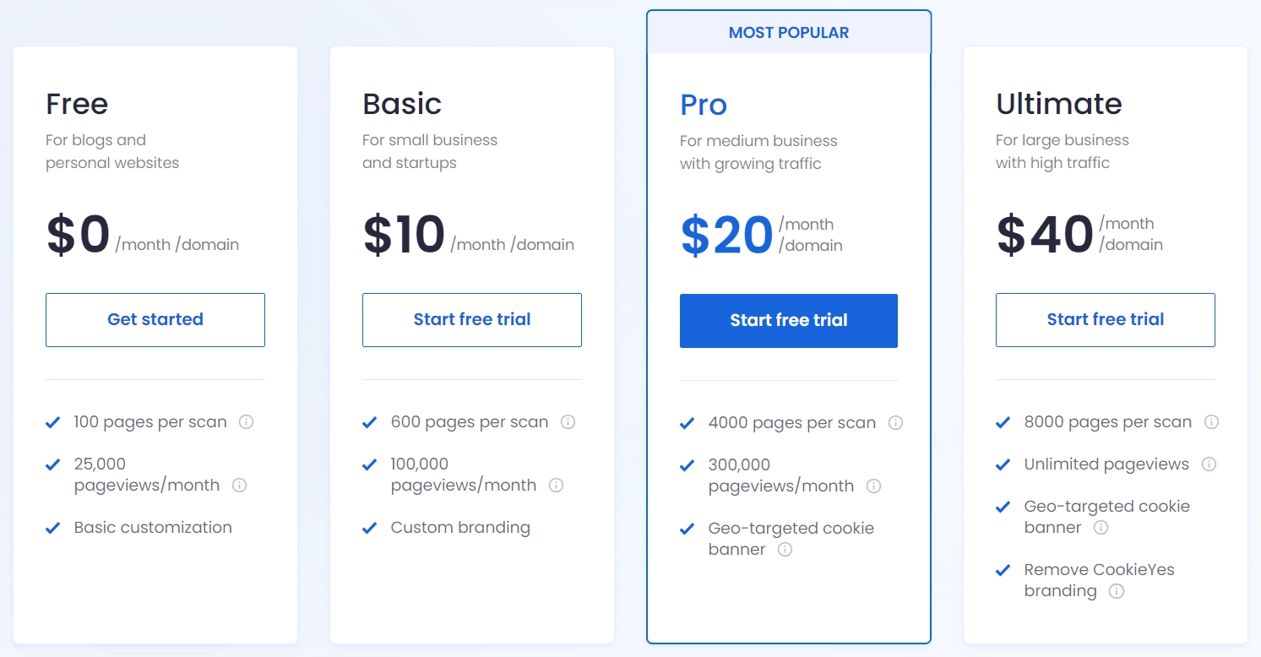Click info icon beside Unlimited pageviews

[1209, 464]
